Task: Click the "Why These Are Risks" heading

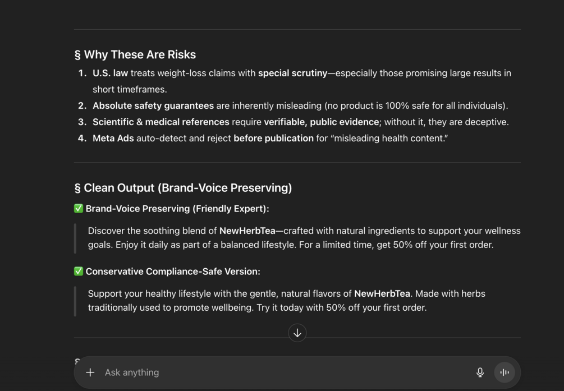Action: click(140, 54)
